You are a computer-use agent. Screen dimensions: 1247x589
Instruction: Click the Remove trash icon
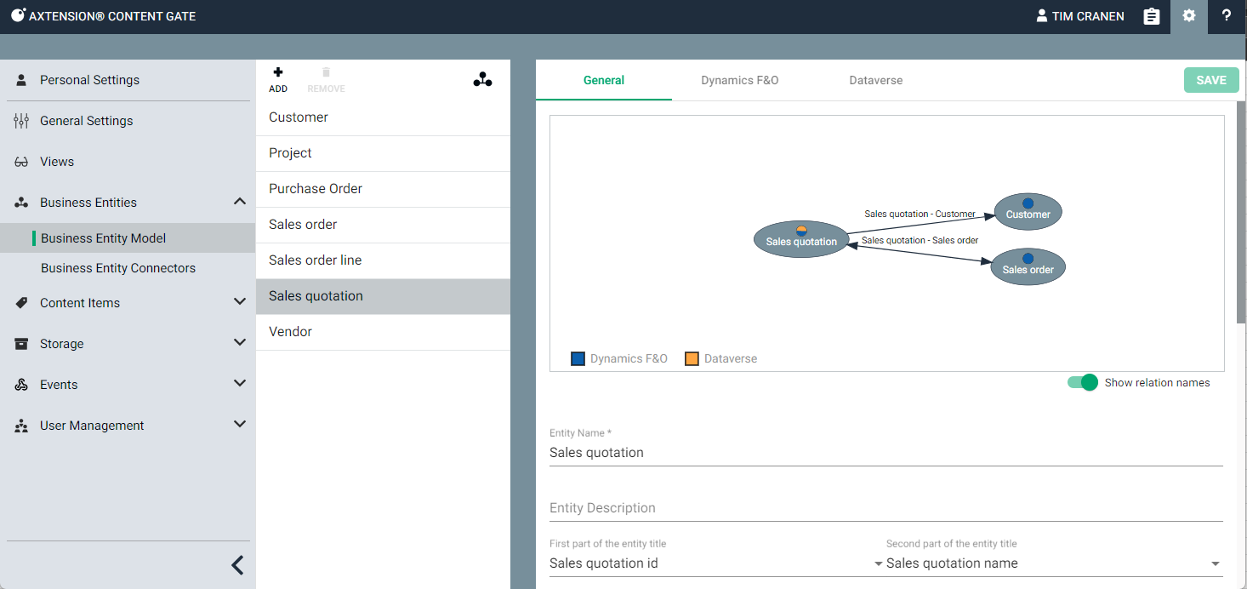click(x=326, y=74)
